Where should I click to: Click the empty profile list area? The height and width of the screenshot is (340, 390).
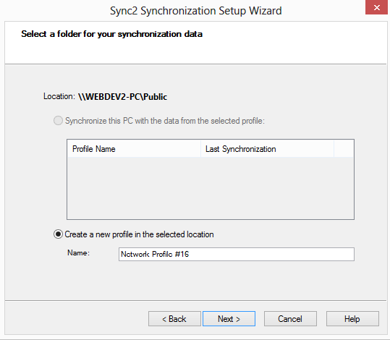[211, 188]
